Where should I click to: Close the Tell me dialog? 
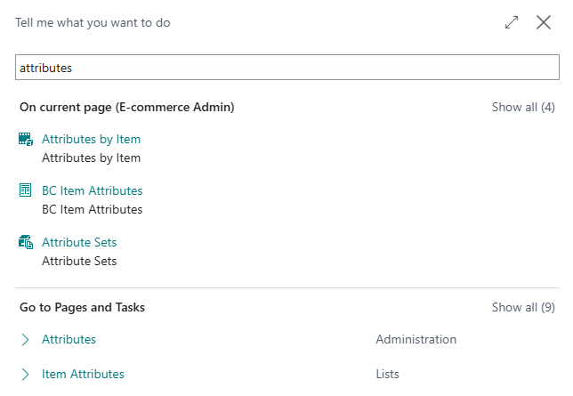[544, 22]
